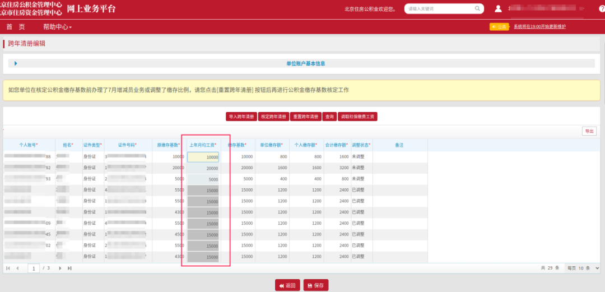Screen dimensions: 605x292
Task: Click the 合计缴存额 column header
Action: point(337,145)
